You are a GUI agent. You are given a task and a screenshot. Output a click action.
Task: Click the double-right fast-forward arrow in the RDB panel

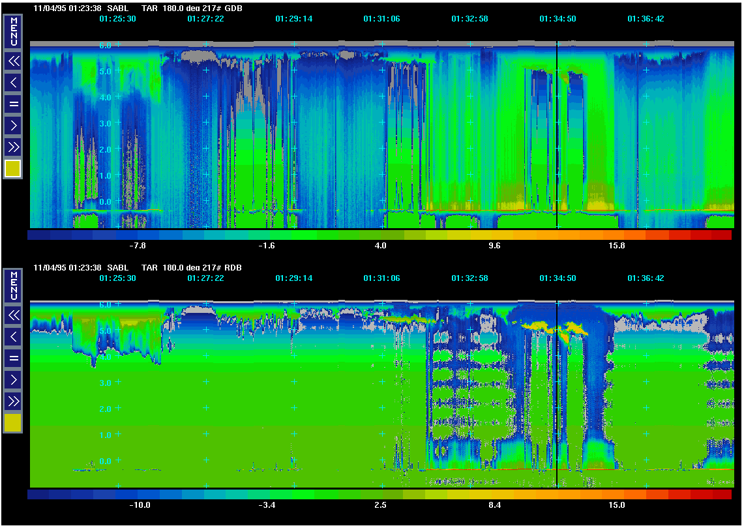pos(13,400)
